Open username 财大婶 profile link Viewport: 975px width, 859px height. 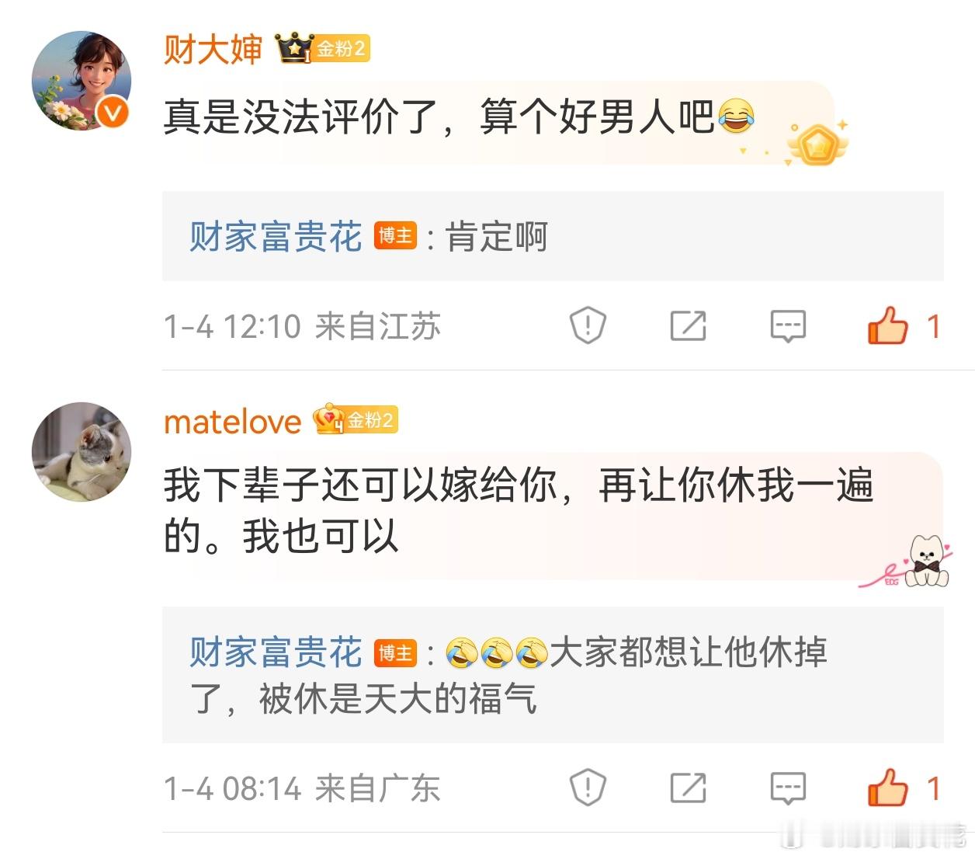[x=213, y=49]
